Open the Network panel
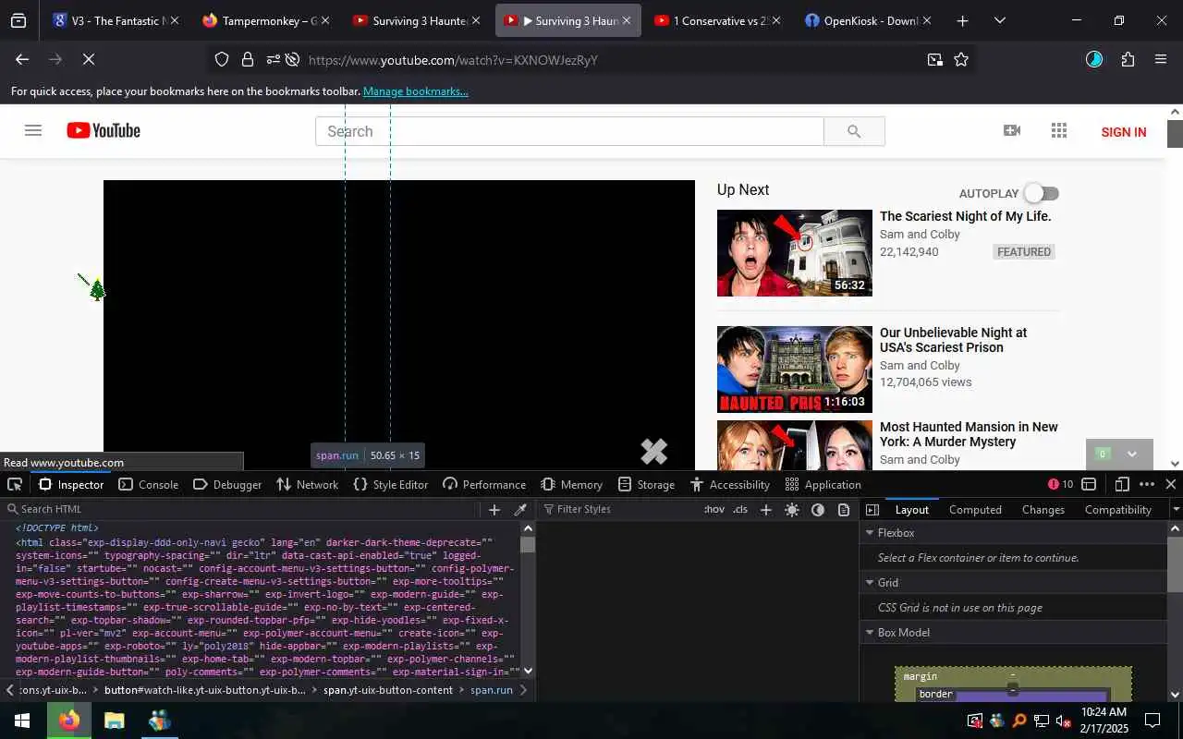This screenshot has width=1183, height=739. [308, 484]
